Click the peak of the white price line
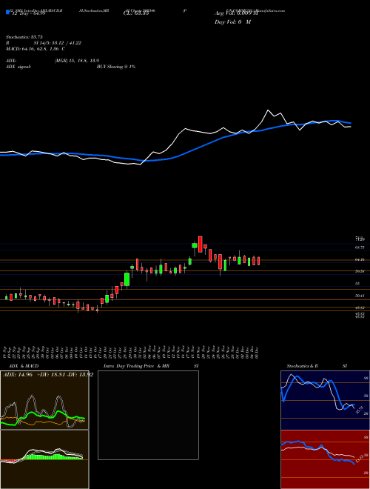 point(268,110)
